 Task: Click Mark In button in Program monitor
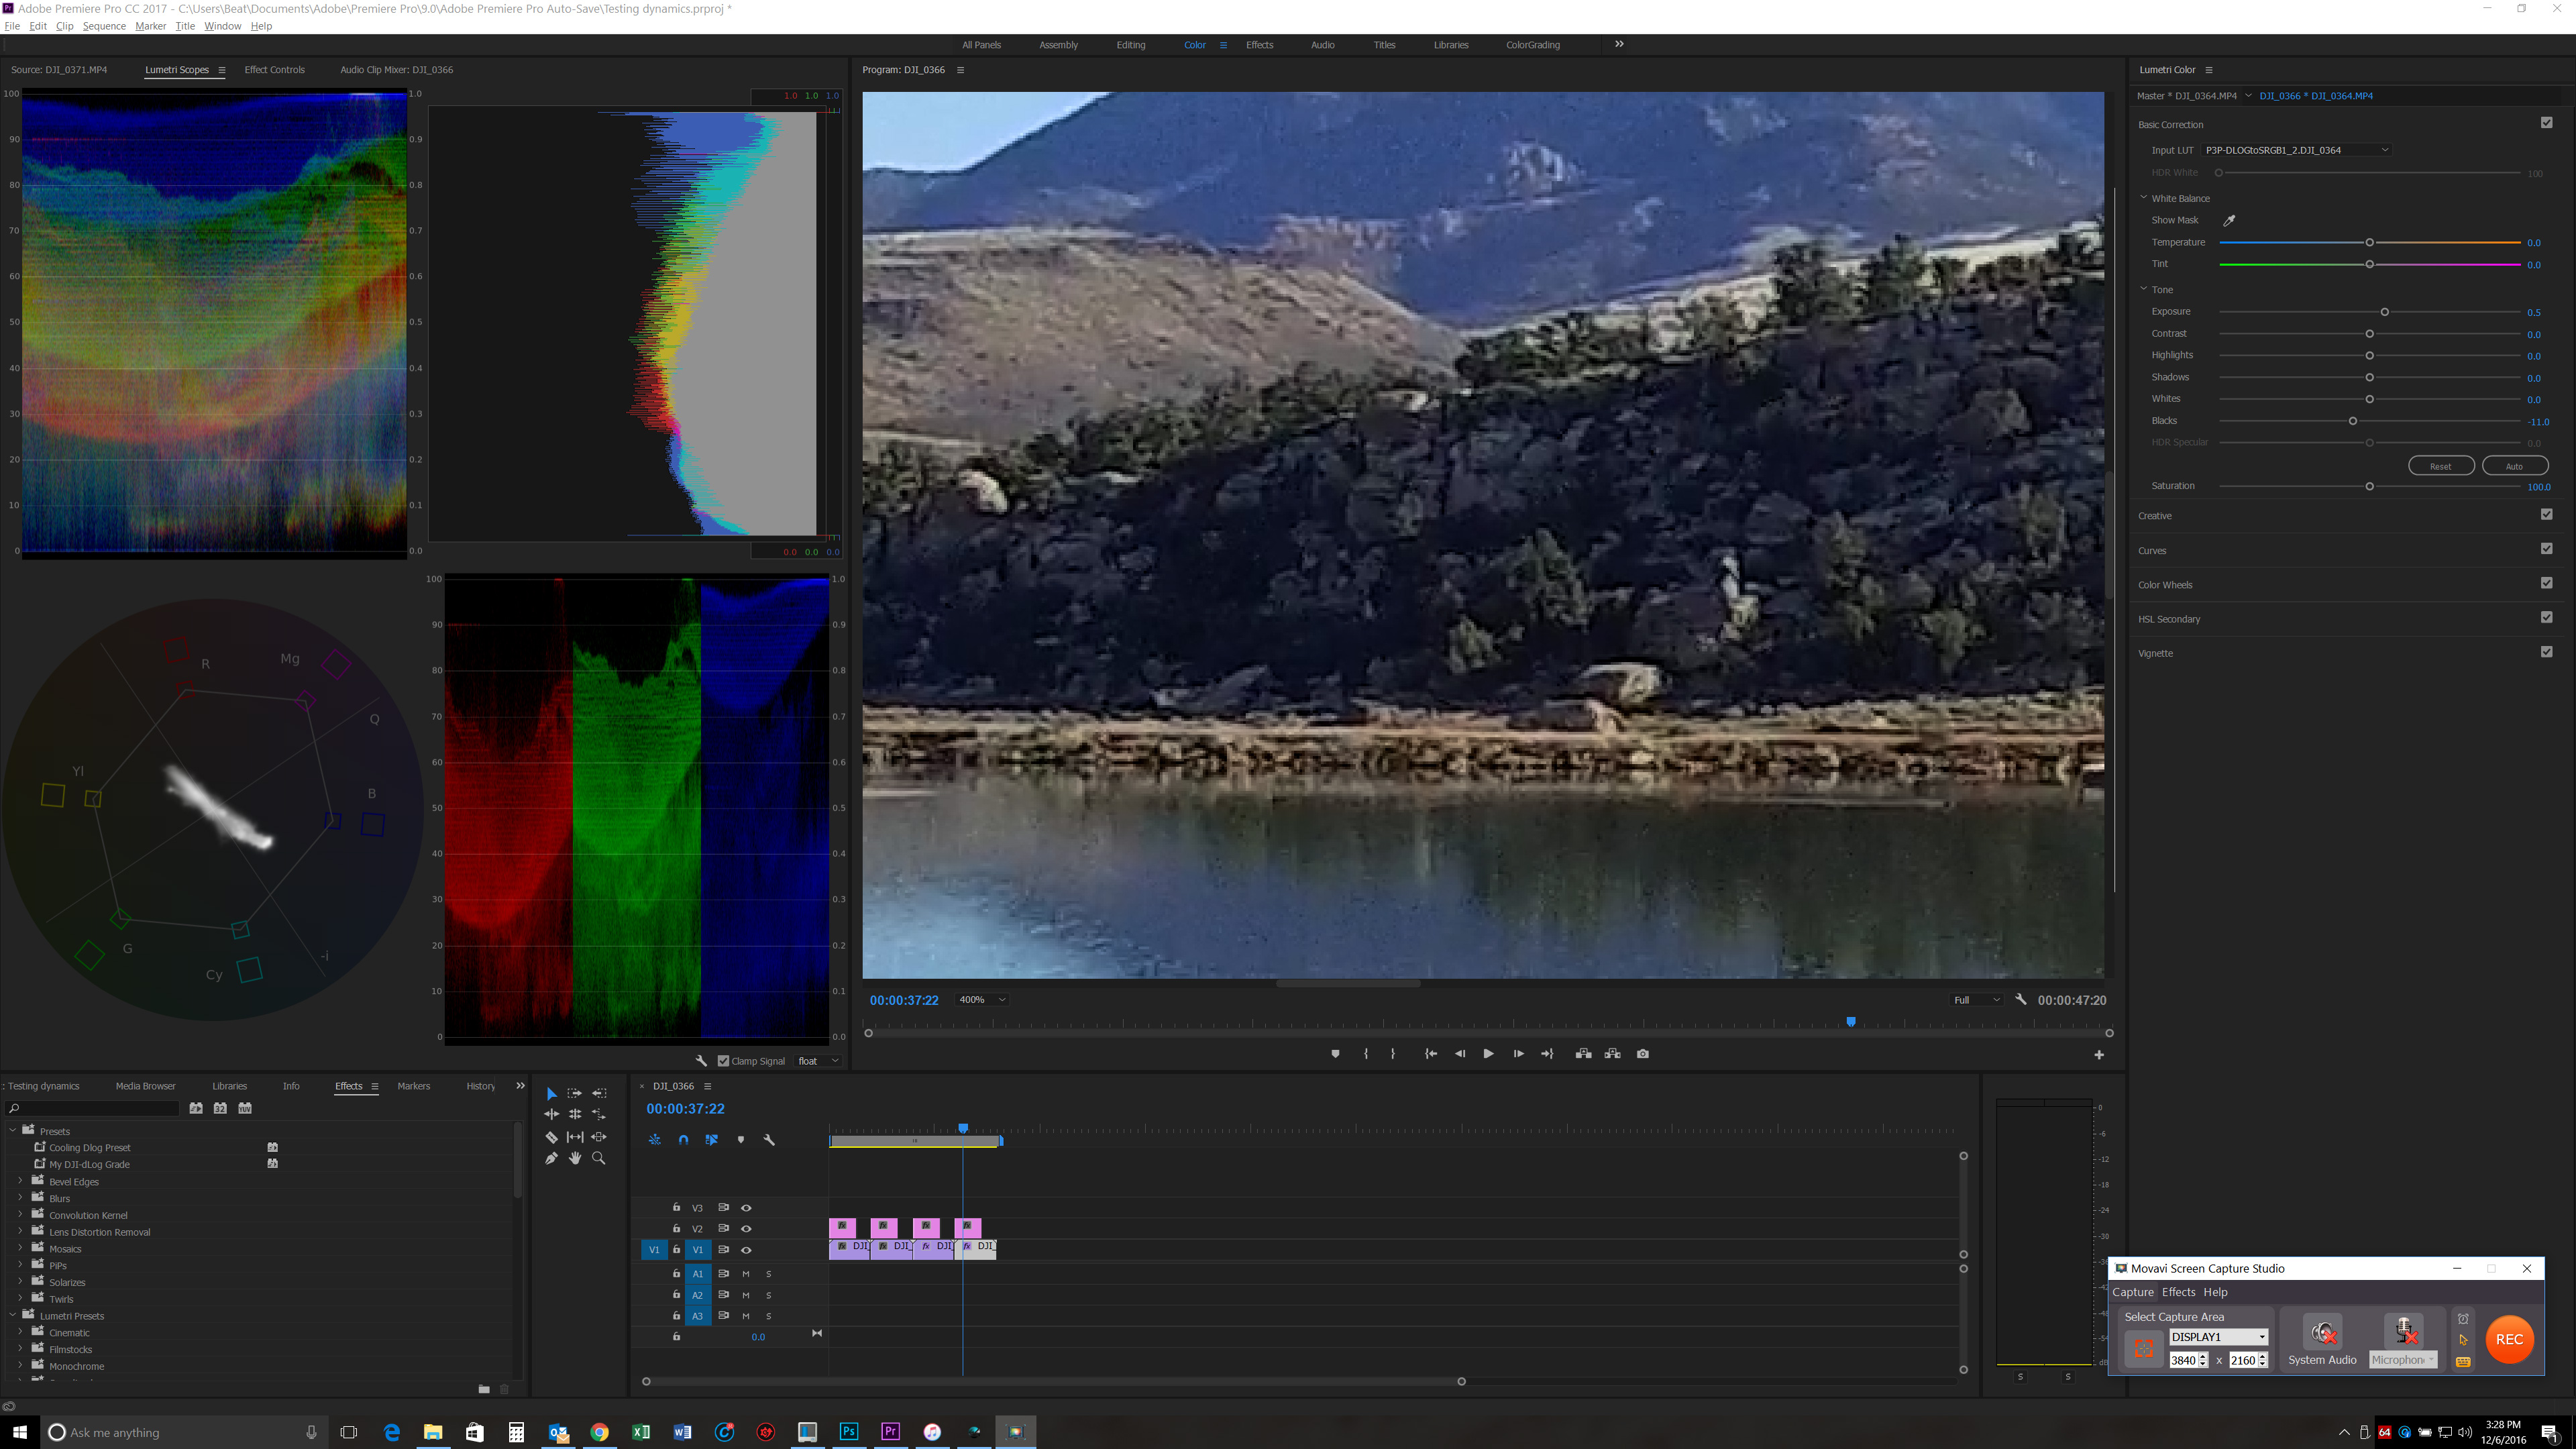(1366, 1054)
